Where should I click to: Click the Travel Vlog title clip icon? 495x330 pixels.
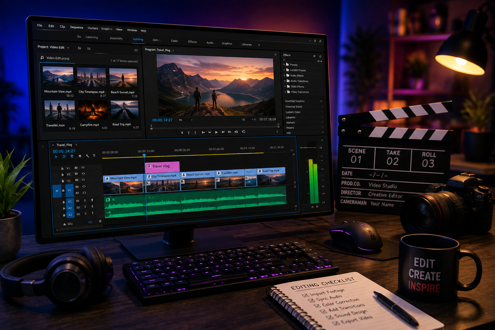pos(149,166)
